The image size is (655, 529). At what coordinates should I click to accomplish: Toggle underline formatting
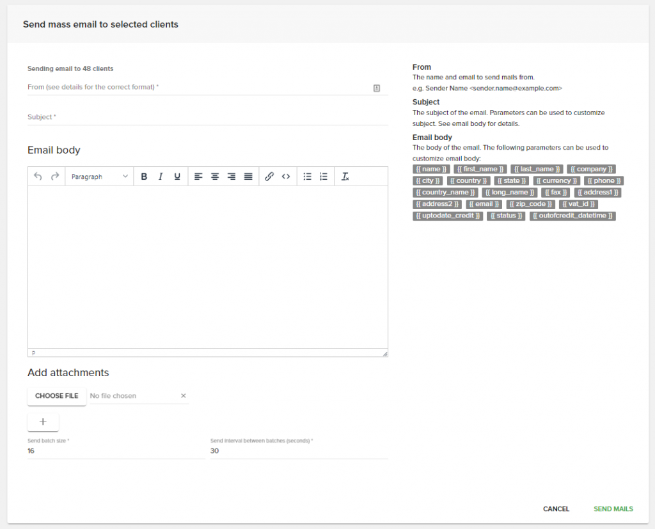tap(177, 177)
